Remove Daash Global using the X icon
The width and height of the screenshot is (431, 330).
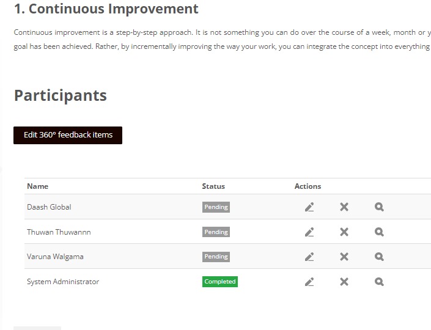(x=344, y=207)
